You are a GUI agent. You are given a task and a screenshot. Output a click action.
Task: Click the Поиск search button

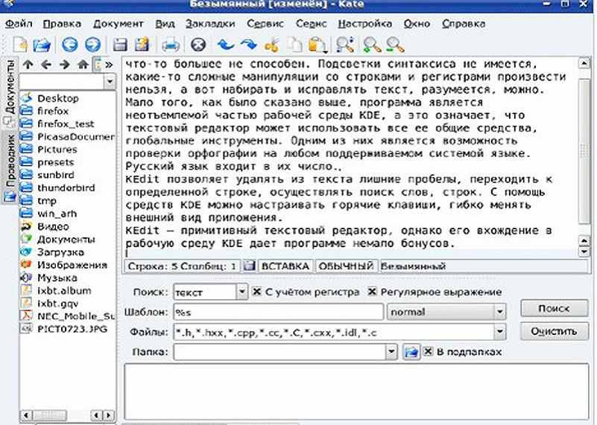[x=554, y=308]
